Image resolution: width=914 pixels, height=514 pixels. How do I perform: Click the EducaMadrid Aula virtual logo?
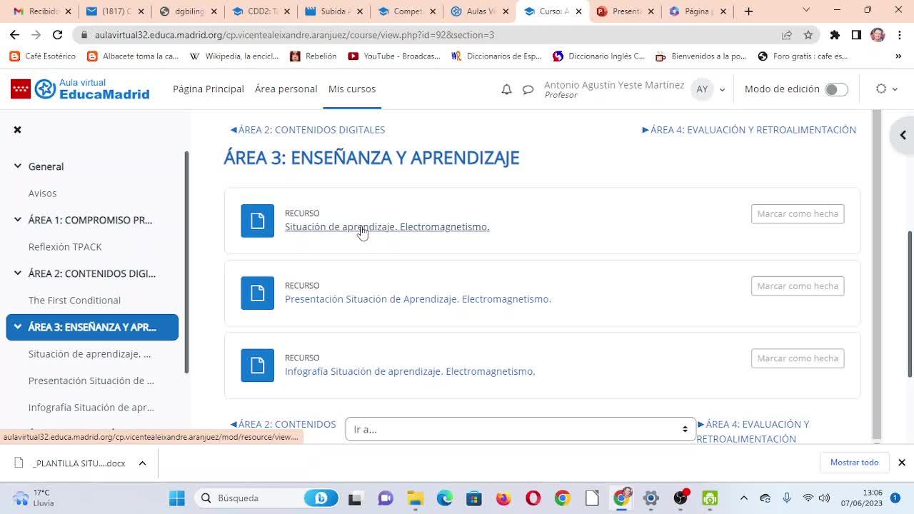[x=80, y=89]
